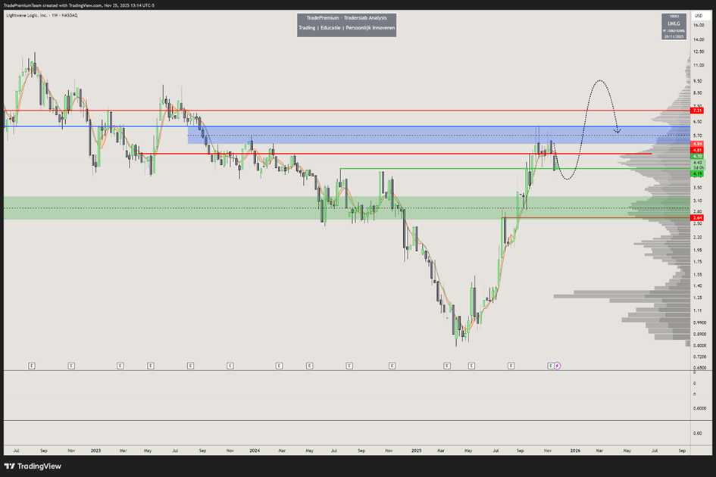The image size is (716, 477).
Task: Select the blue shaded resistance zone rectangle
Action: pyautogui.click(x=439, y=135)
